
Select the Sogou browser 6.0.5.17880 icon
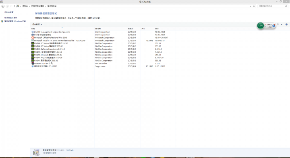[x=33, y=66]
